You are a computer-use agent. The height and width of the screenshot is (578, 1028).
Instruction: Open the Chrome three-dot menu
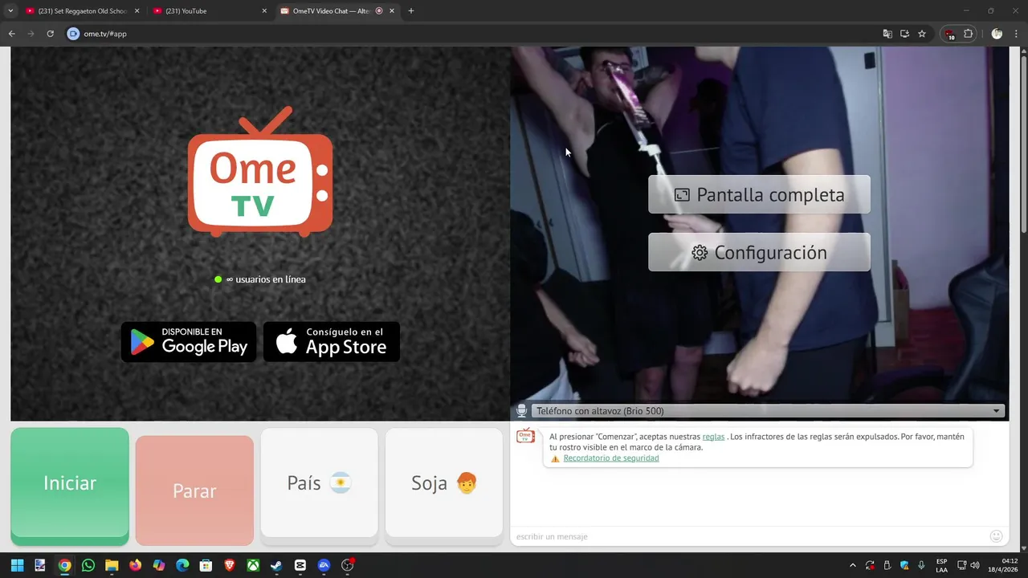[1016, 34]
